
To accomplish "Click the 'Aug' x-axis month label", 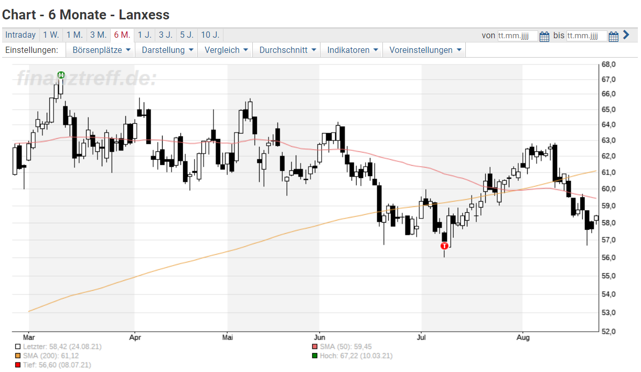I will (x=522, y=337).
